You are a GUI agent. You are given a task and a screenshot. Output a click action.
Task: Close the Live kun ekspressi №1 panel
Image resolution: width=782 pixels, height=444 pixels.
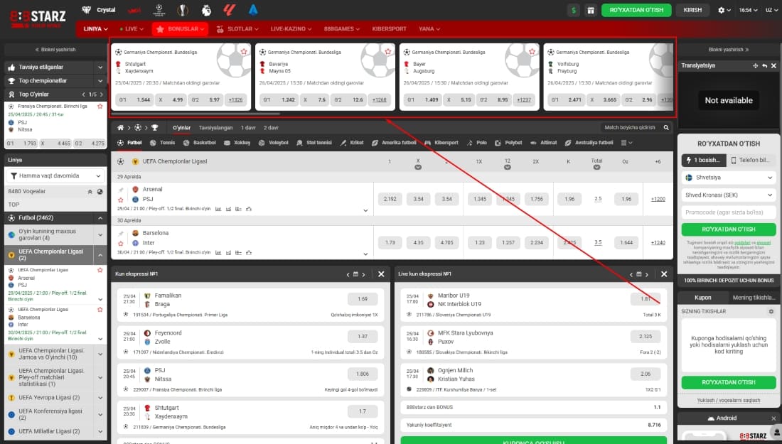point(664,274)
